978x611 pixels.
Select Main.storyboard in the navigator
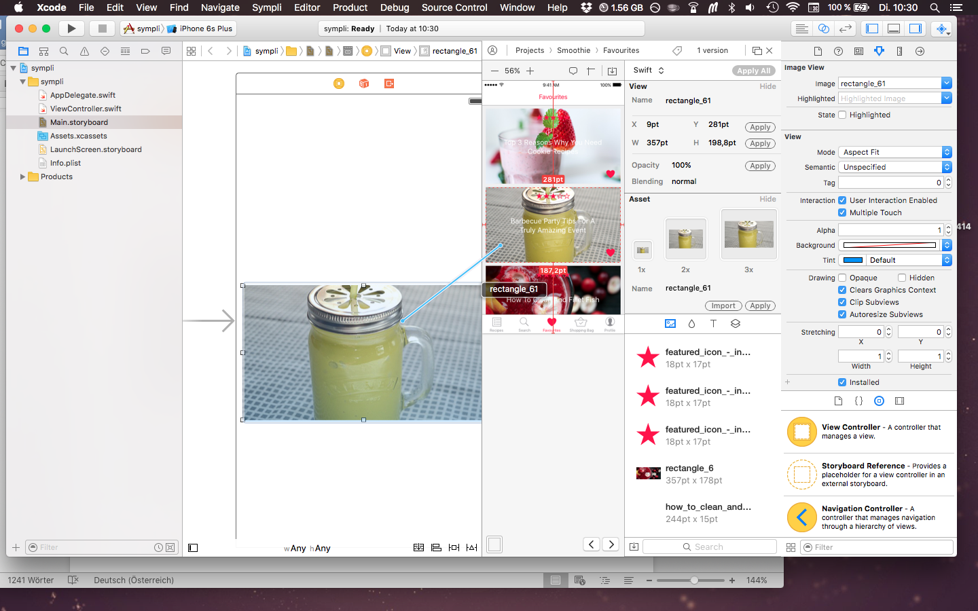79,122
